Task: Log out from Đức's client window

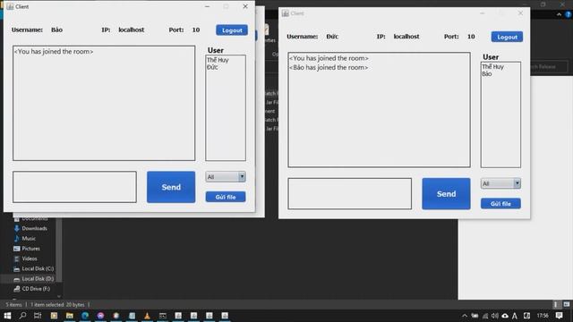Action: [x=507, y=37]
